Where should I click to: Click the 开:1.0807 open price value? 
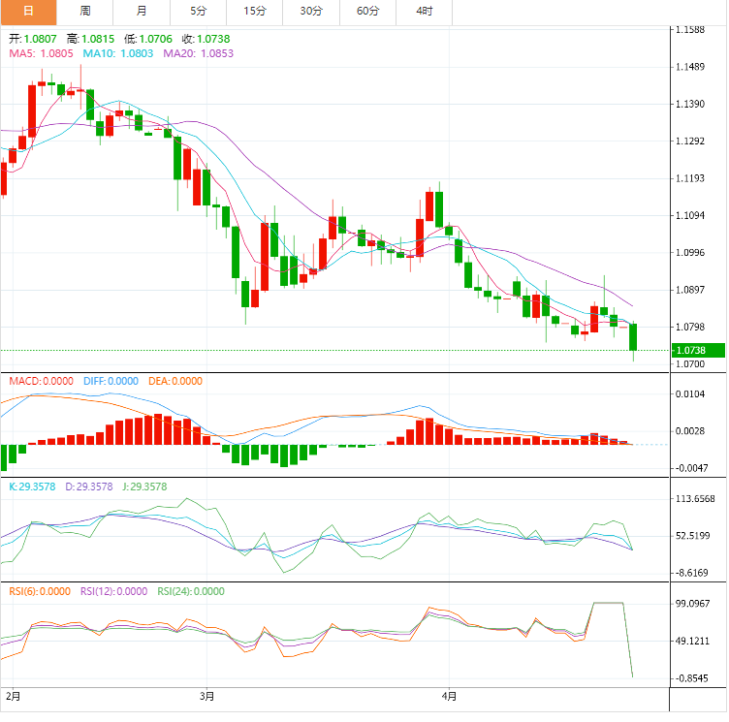pos(33,39)
